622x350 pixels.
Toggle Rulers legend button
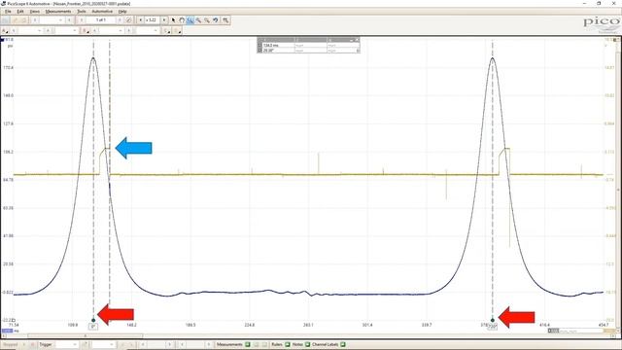click(288, 344)
